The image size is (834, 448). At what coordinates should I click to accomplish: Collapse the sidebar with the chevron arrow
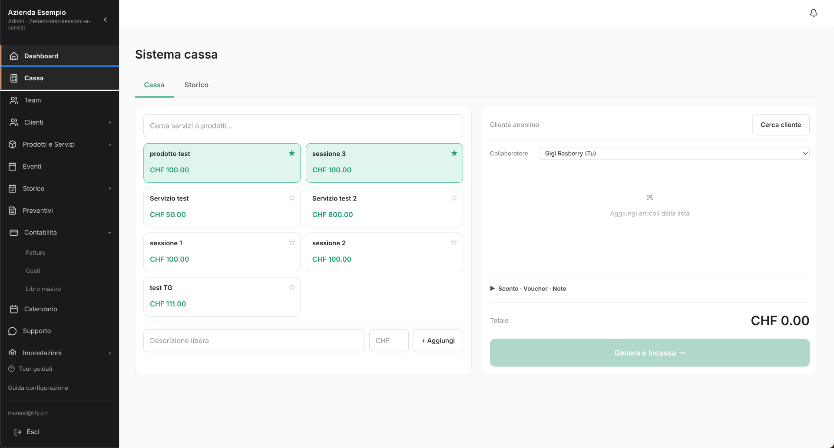(x=105, y=20)
